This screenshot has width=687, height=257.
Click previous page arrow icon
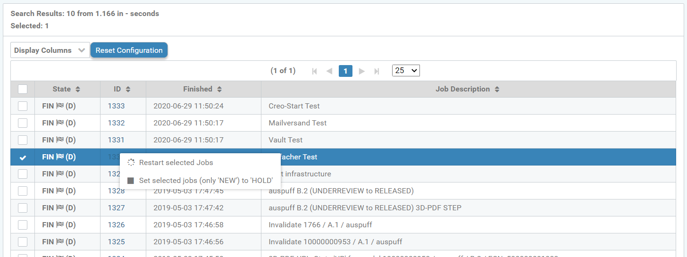click(329, 71)
